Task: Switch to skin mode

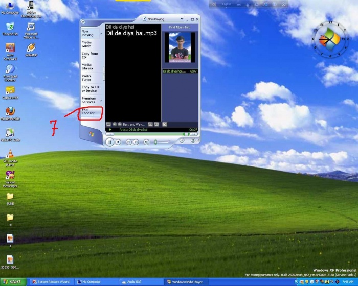Action: (x=193, y=141)
